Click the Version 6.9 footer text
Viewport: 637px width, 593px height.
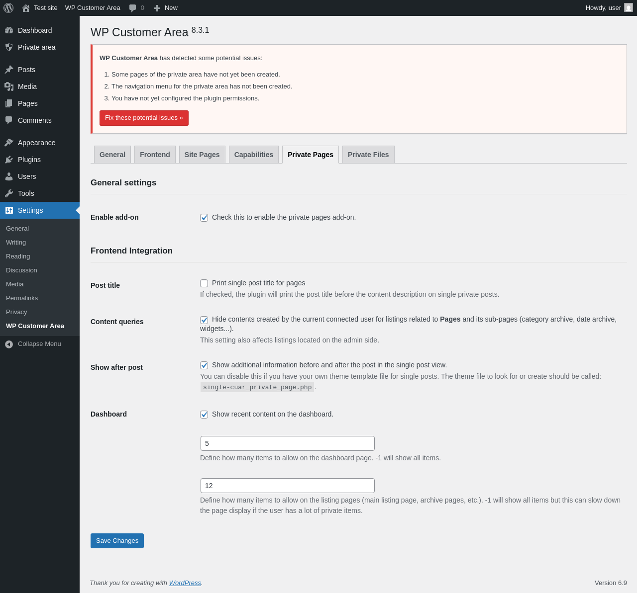[611, 583]
